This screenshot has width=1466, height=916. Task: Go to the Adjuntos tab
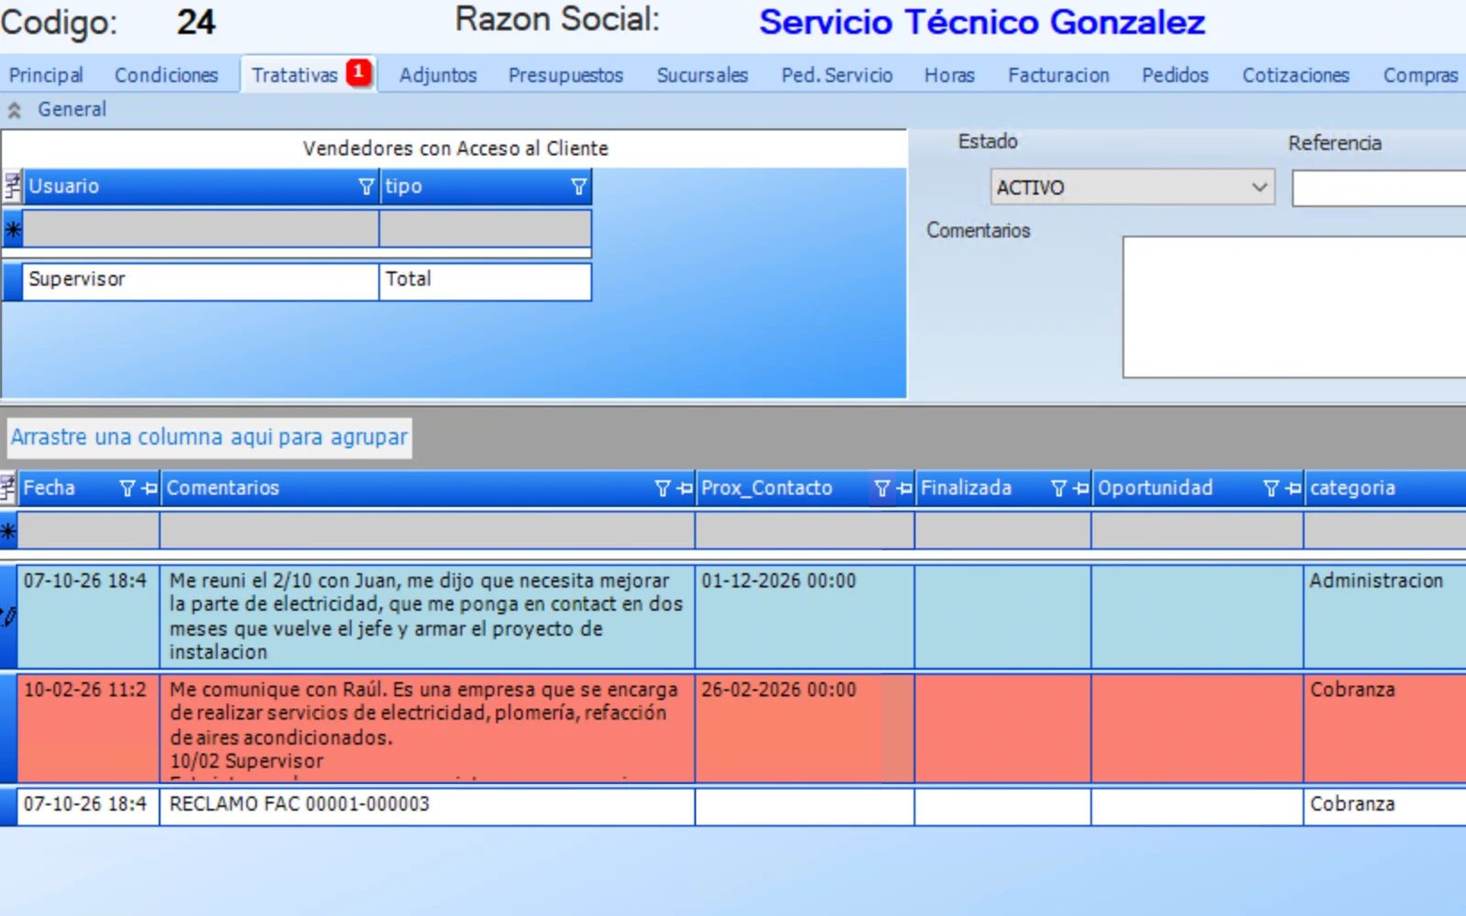point(438,75)
